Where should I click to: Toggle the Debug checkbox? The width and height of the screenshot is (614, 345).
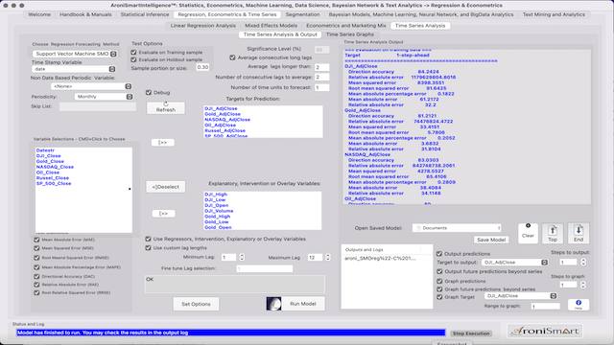(149, 92)
